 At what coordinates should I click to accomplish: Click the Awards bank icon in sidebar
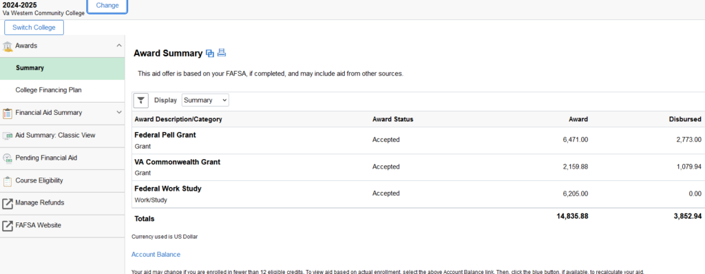point(8,46)
